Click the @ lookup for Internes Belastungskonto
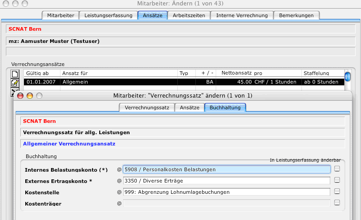This screenshot has width=361, height=220. coord(120,169)
